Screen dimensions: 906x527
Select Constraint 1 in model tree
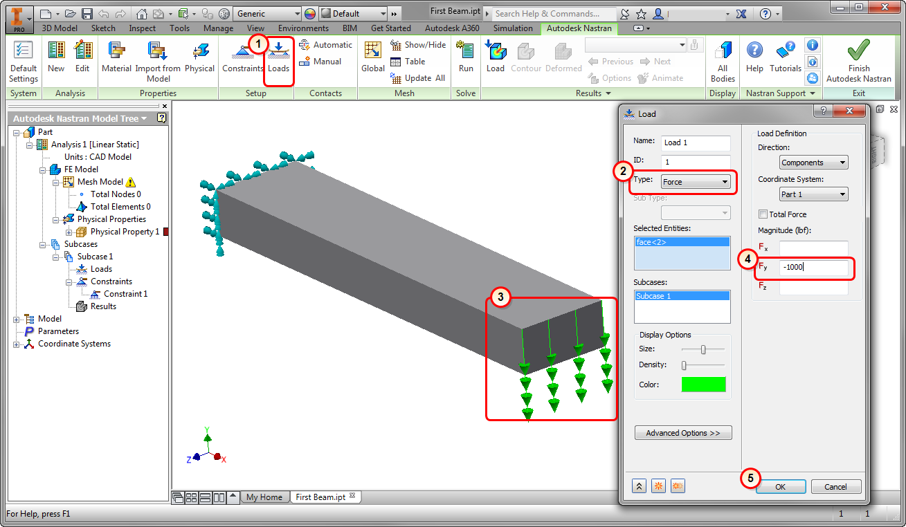pos(125,294)
